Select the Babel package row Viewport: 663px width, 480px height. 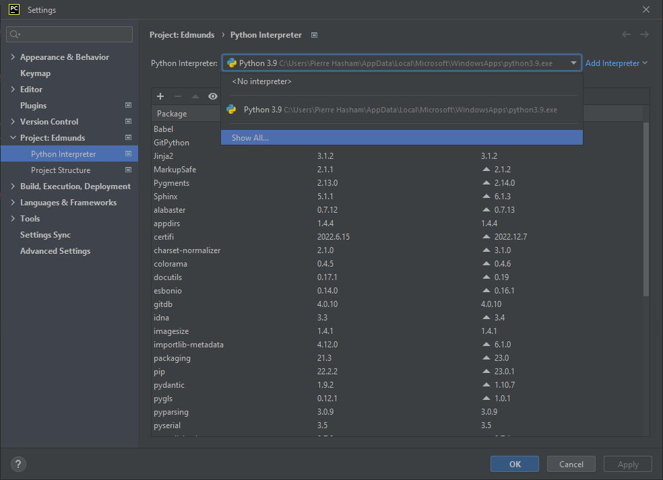point(163,129)
